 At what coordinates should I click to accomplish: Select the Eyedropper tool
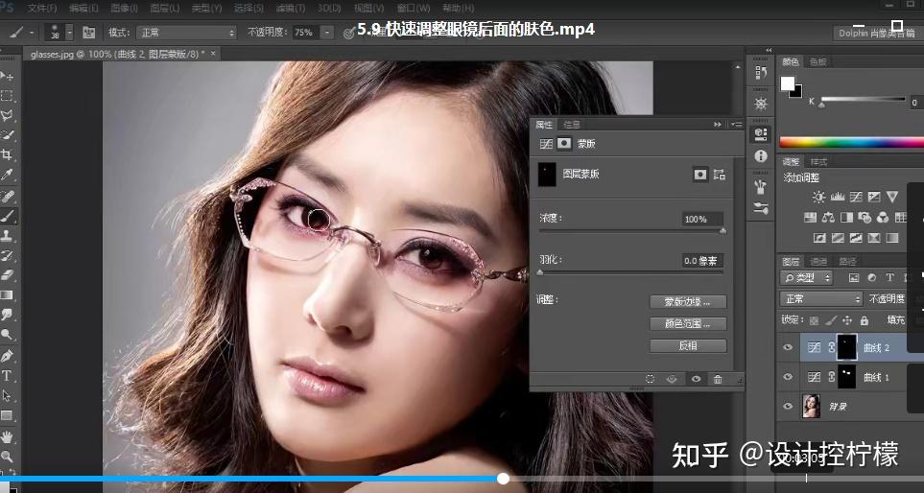(x=7, y=175)
